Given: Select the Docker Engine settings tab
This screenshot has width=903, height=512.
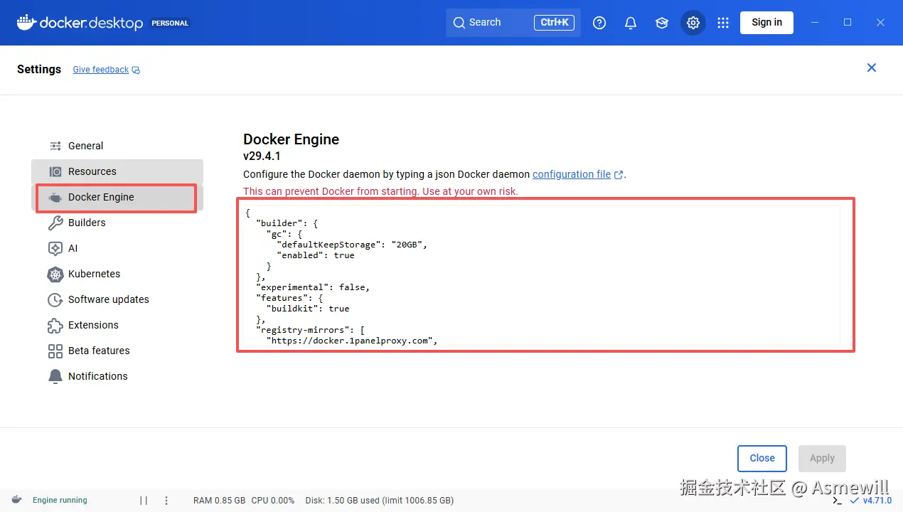Looking at the screenshot, I should coord(117,197).
